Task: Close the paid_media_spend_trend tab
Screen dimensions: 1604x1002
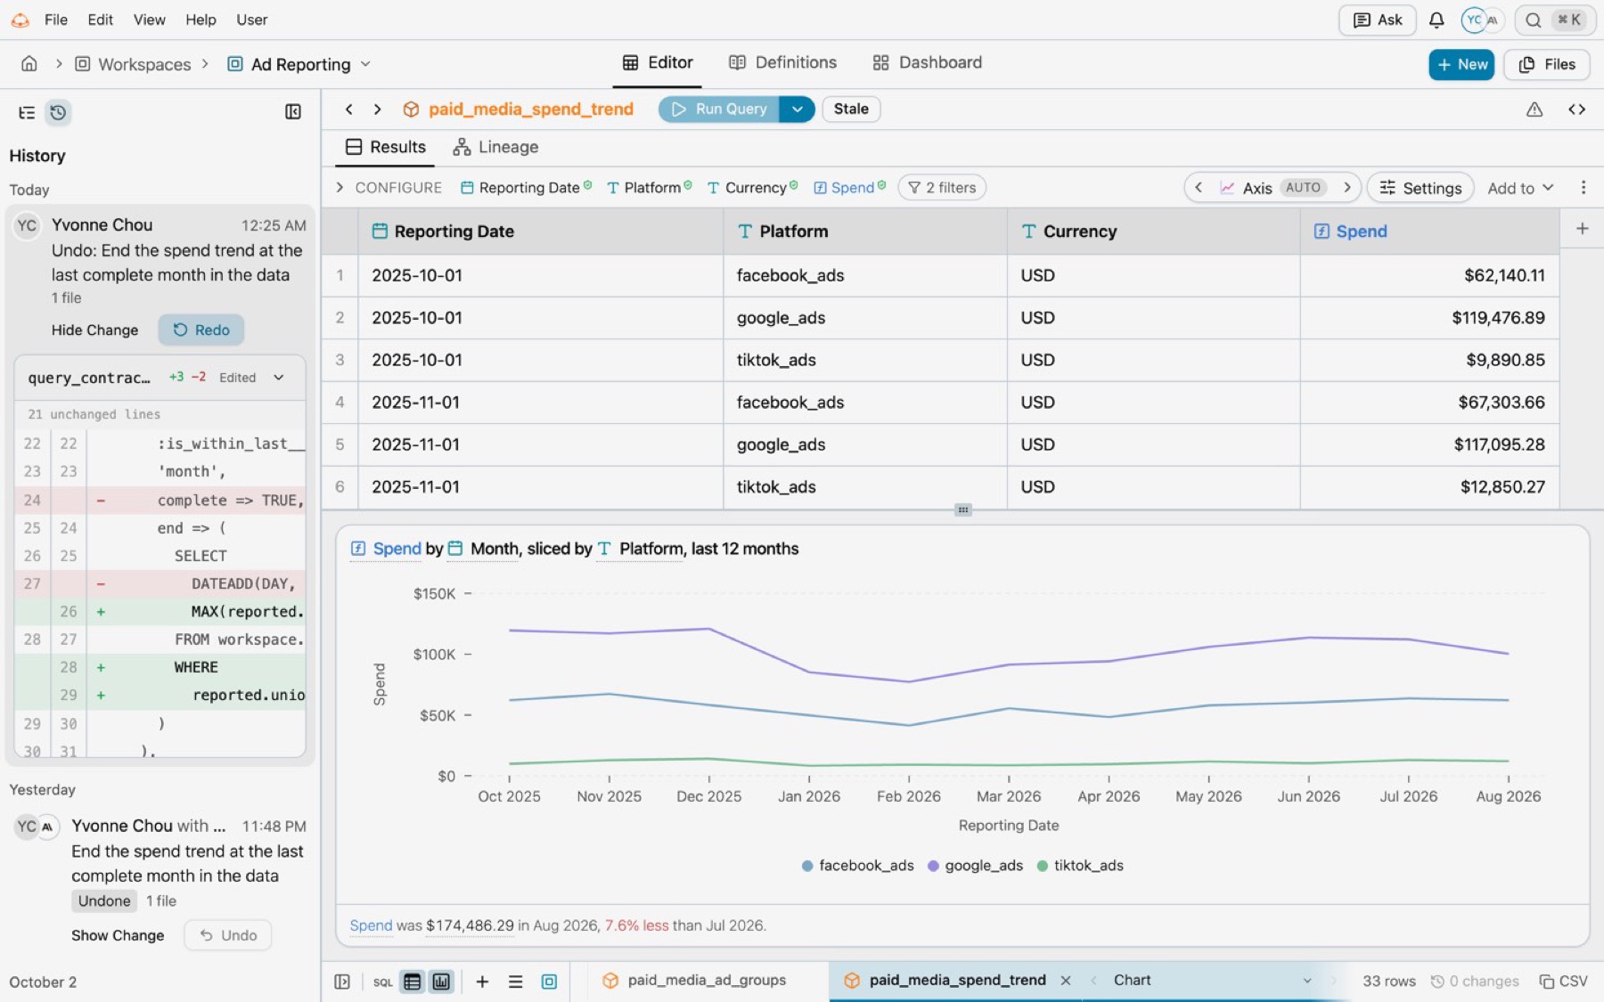Action: pos(1065,980)
